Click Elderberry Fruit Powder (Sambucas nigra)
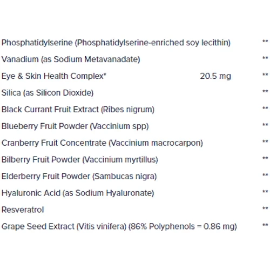 tap(79, 177)
